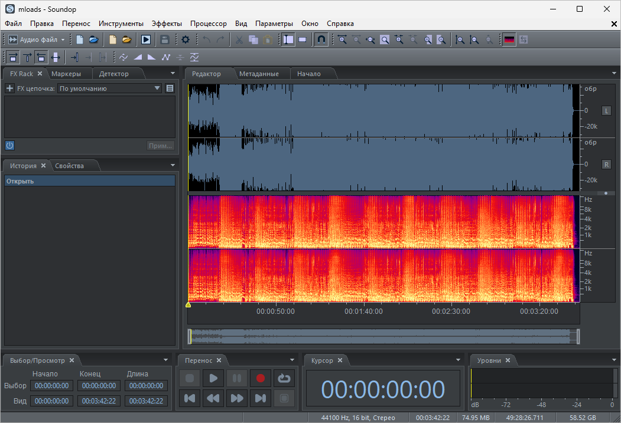Image resolution: width=621 pixels, height=423 pixels.
Task: Apply a fade-out with its toolbar icon
Action: (x=151, y=57)
